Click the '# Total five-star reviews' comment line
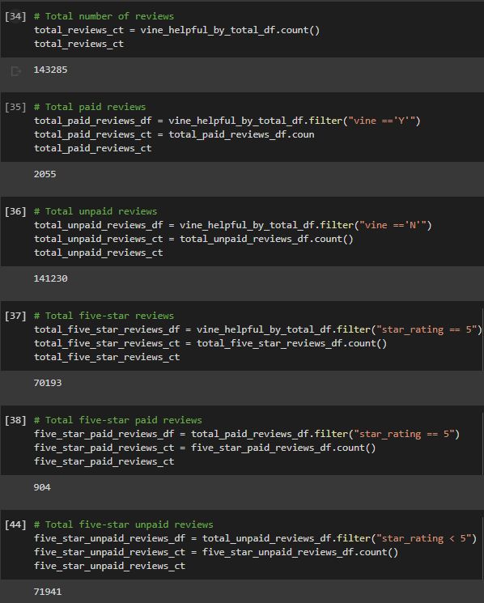 click(x=104, y=316)
